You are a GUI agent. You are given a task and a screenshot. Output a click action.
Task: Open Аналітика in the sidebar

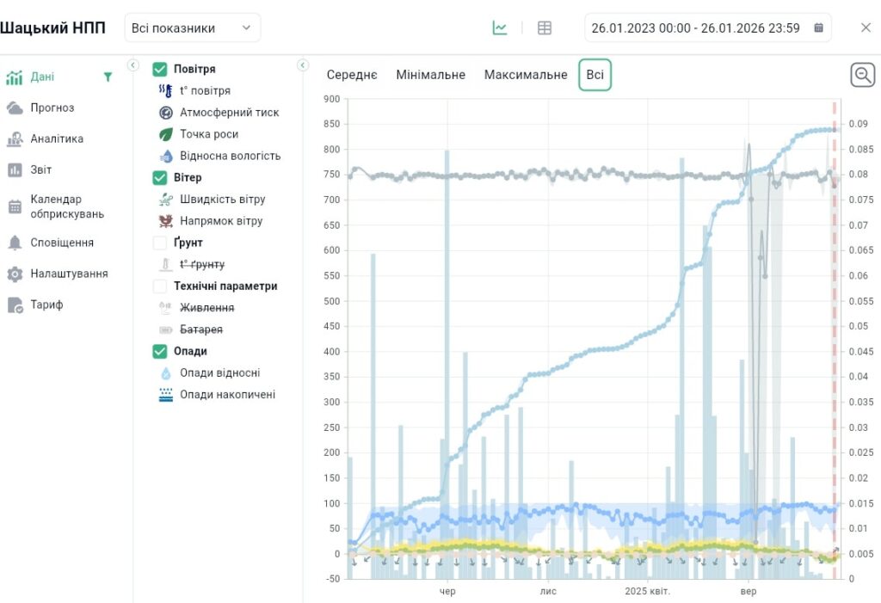click(x=57, y=138)
